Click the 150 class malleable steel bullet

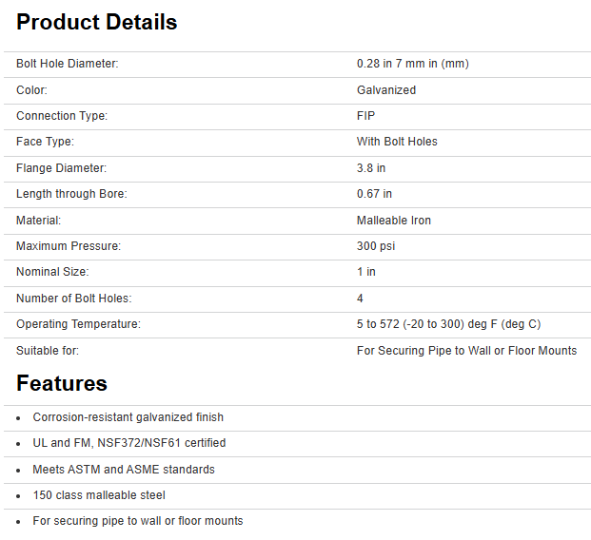99,495
